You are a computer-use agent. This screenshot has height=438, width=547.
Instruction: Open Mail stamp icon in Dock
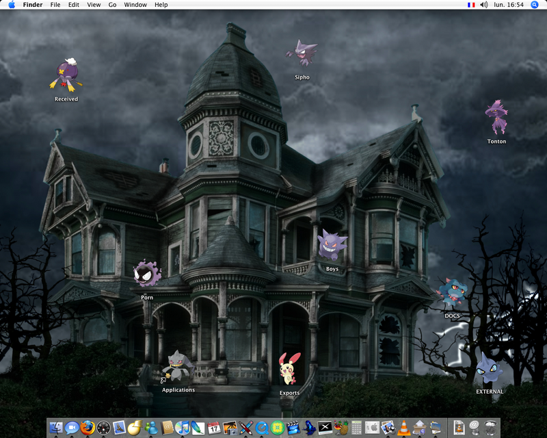(119, 428)
